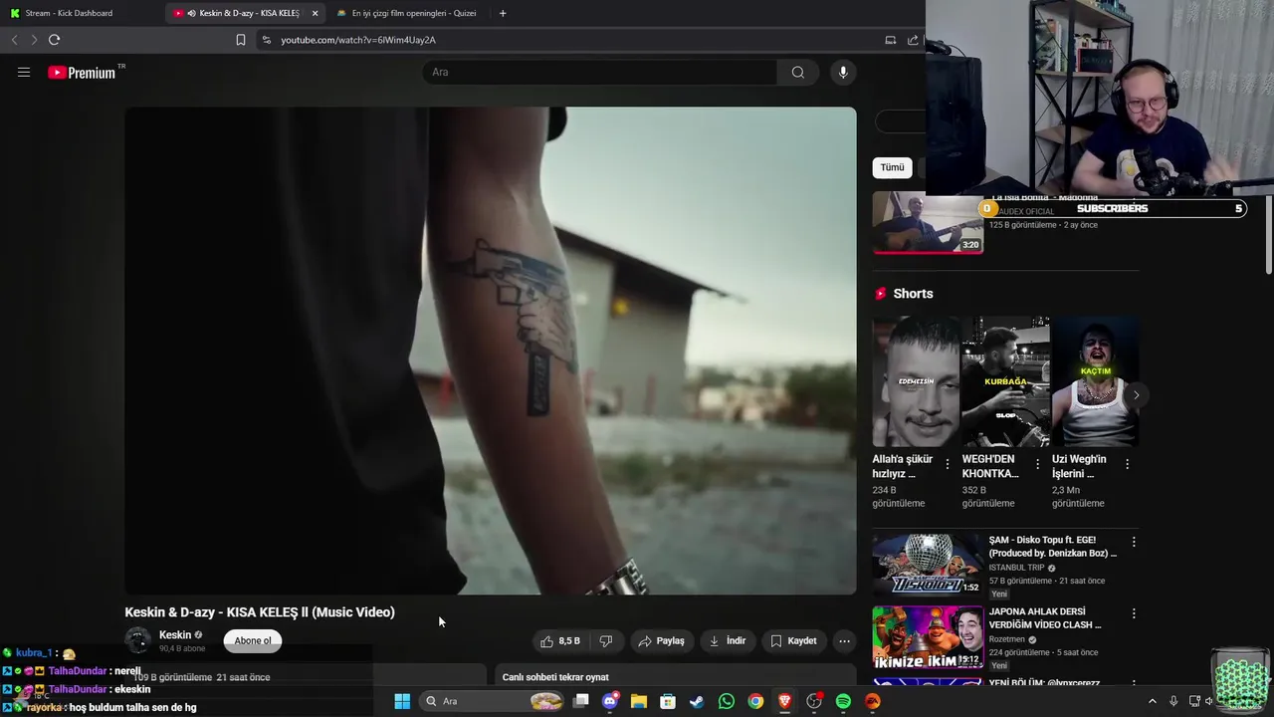The height and width of the screenshot is (717, 1274).
Task: Start voice search with the microphone
Action: click(843, 72)
